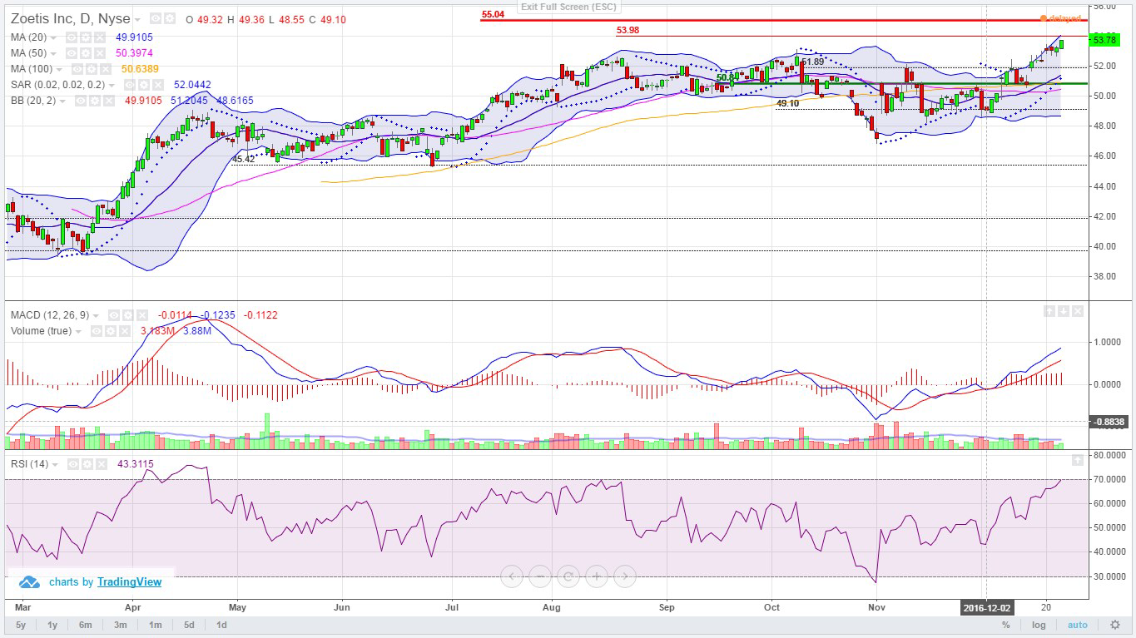Remove the SAR indicator
Image resolution: width=1136 pixels, height=638 pixels.
click(158, 85)
